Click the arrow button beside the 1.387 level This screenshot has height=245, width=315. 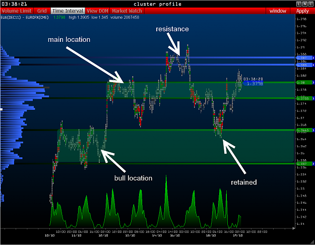313,58
